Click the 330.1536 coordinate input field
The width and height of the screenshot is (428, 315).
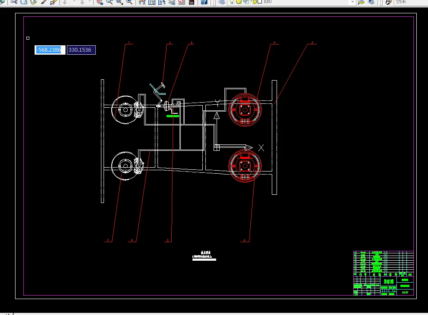[82, 50]
